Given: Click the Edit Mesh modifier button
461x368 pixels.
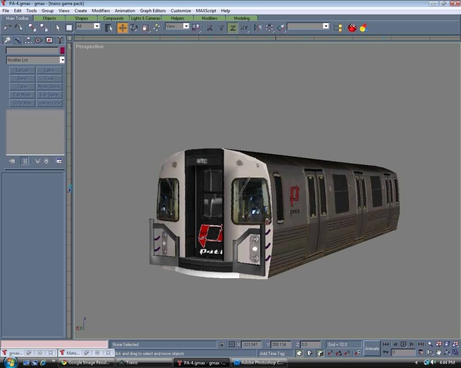Looking at the screenshot, I should point(23,95).
